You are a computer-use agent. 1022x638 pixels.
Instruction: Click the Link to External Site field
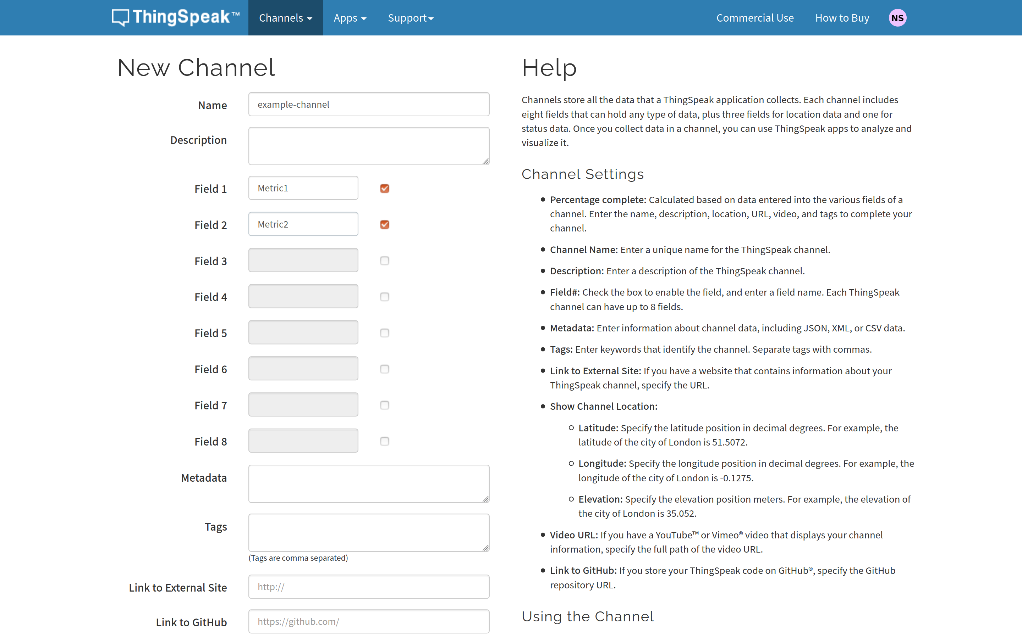coord(369,587)
